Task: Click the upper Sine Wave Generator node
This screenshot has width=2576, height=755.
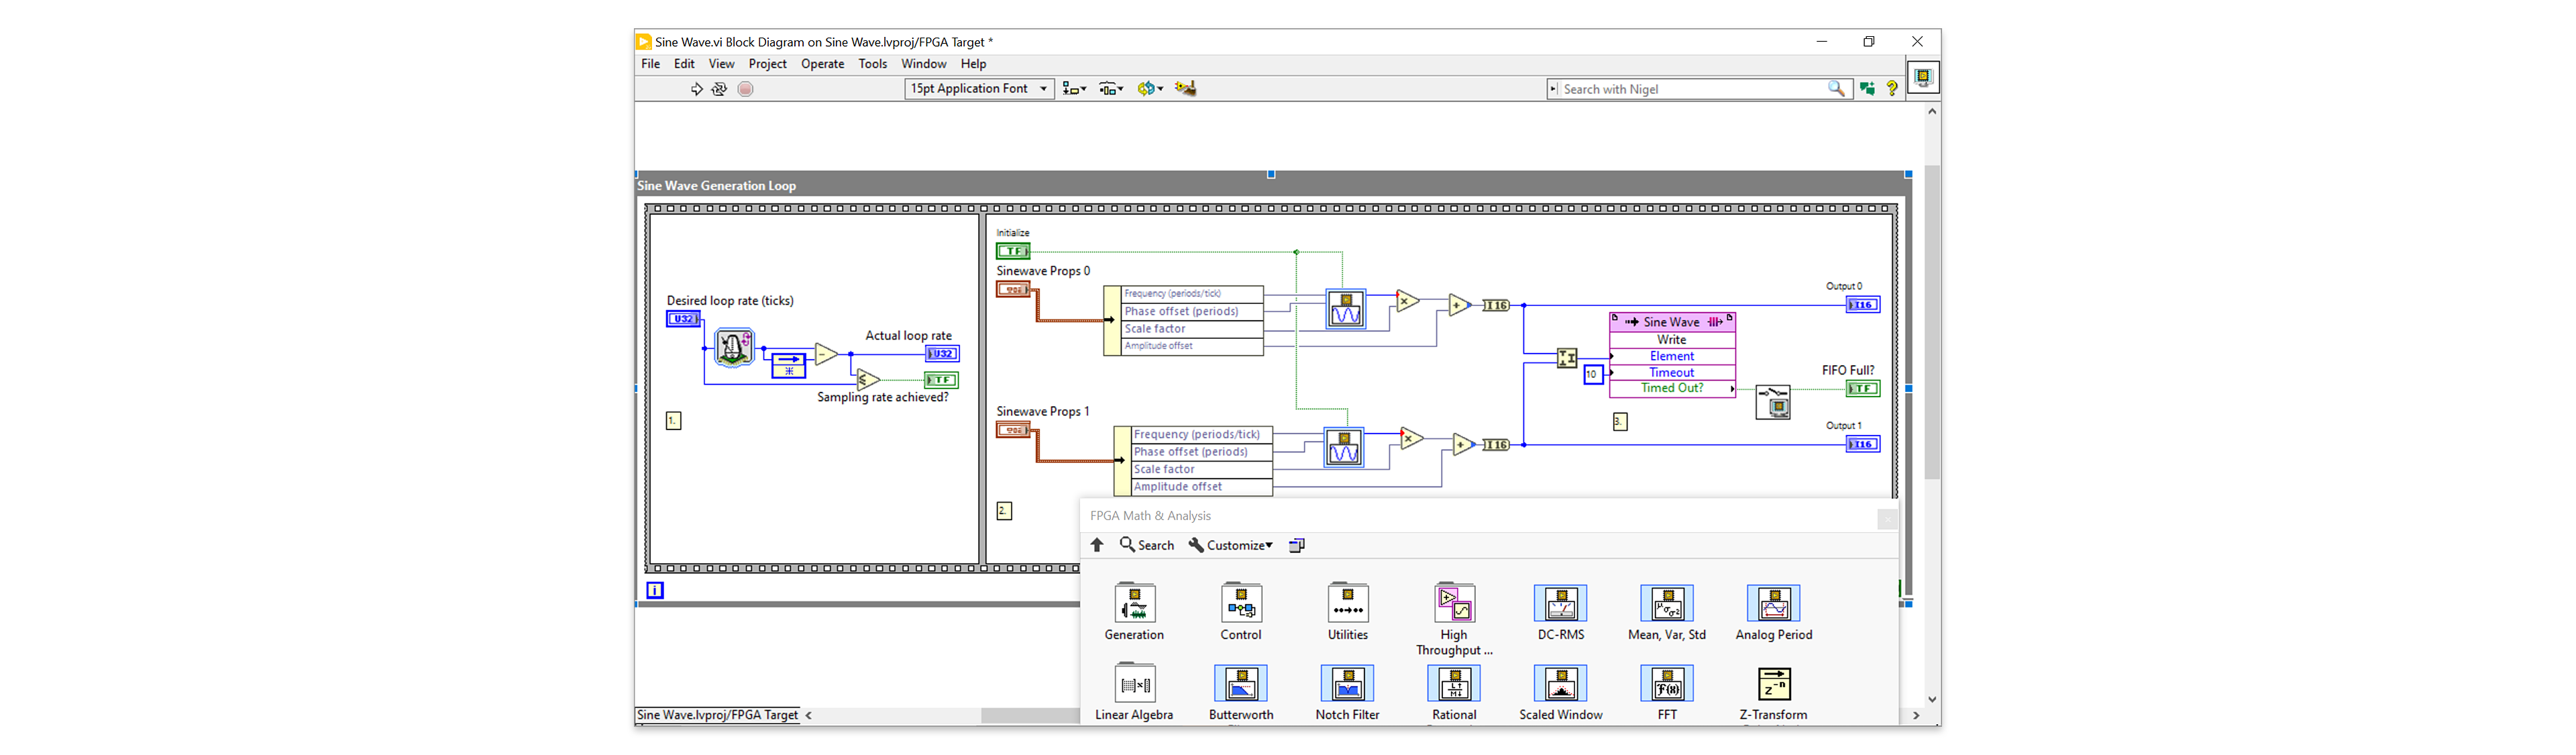Action: (x=1346, y=310)
